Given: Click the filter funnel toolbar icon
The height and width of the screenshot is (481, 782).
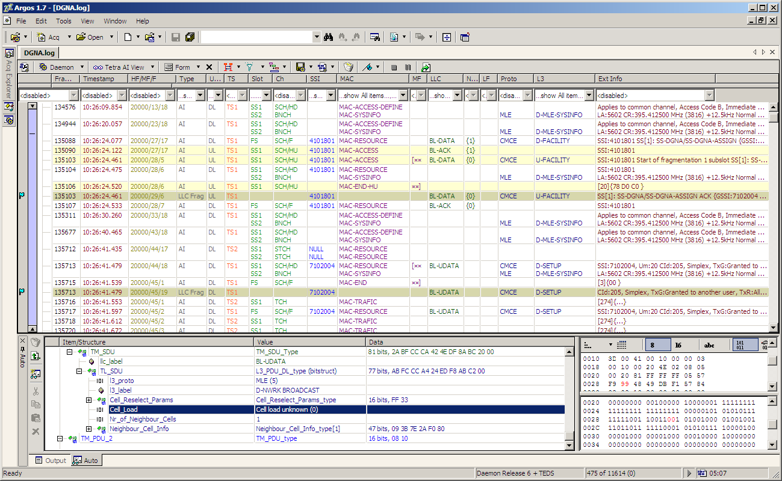Looking at the screenshot, I should pos(248,67).
